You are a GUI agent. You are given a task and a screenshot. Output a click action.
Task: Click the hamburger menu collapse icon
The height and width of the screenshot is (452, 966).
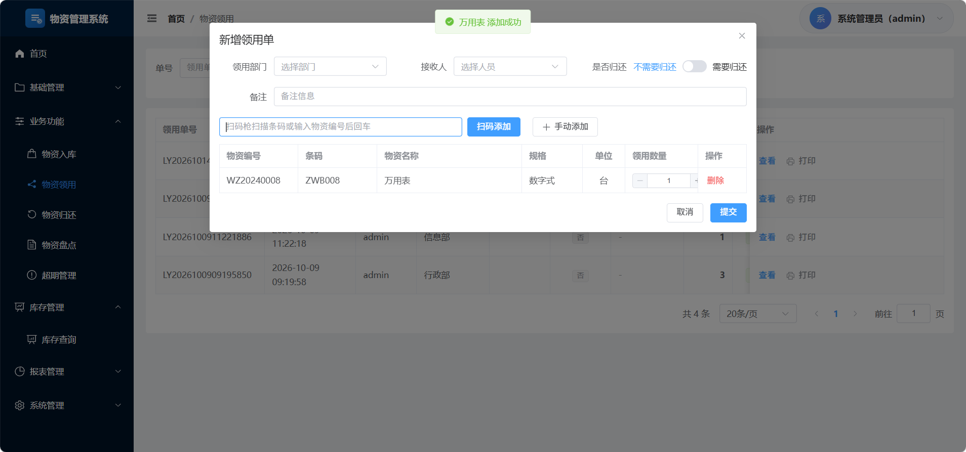[152, 19]
